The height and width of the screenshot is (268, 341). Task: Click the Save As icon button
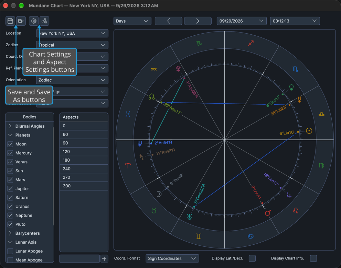(x=21, y=21)
